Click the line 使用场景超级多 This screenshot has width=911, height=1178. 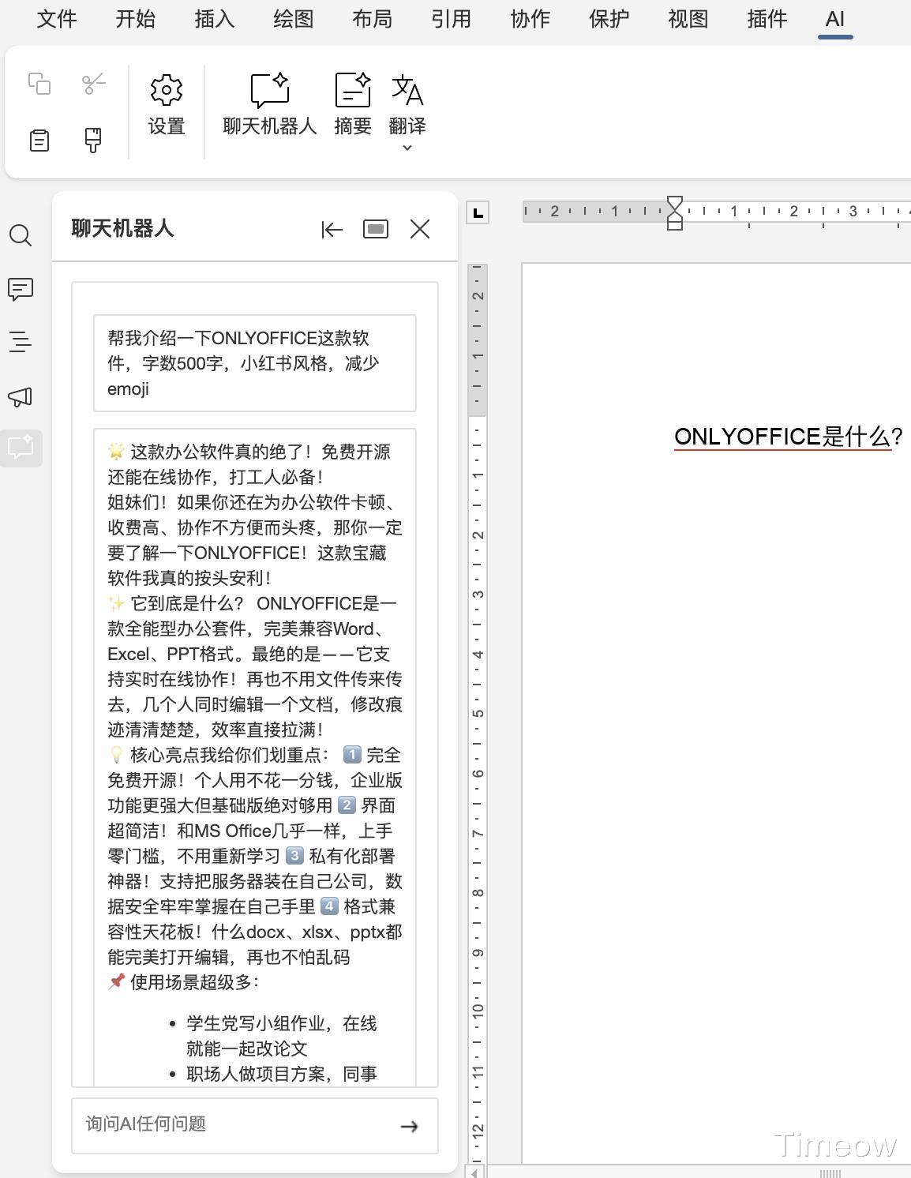click(184, 982)
